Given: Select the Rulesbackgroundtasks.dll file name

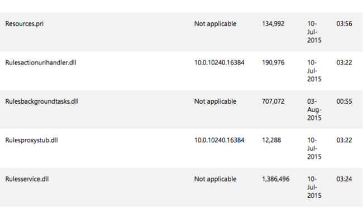Looking at the screenshot, I should [x=42, y=101].
